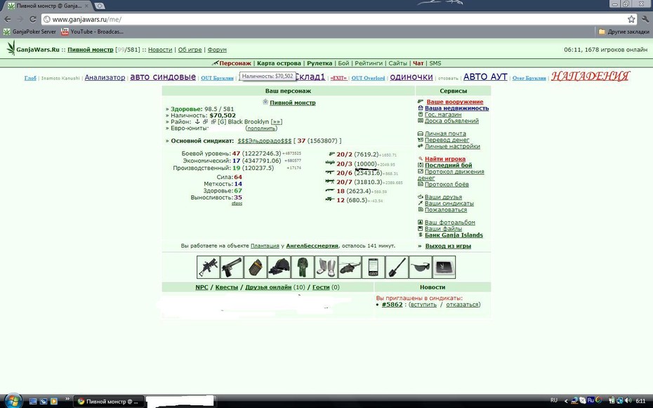Go to Карта острова menu item

pos(279,63)
